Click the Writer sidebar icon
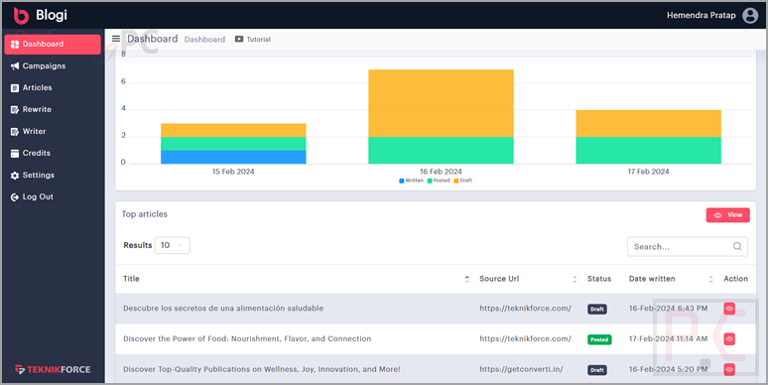The image size is (768, 385). coord(15,132)
